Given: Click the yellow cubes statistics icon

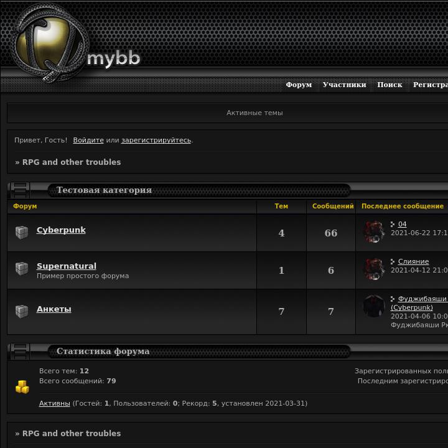Looking at the screenshot, I should pyautogui.click(x=22, y=387).
